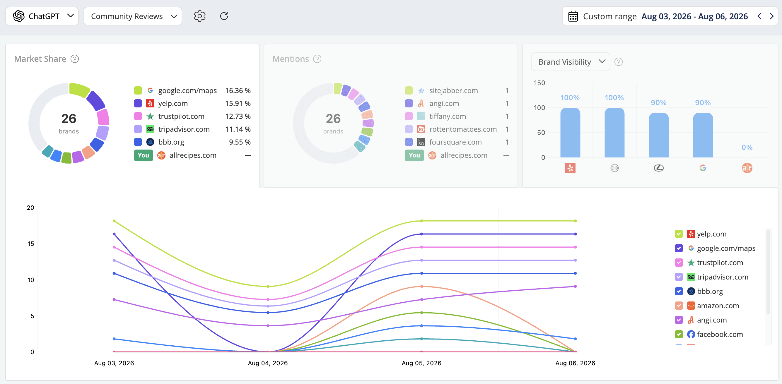Image resolution: width=782 pixels, height=384 pixels.
Task: Open the Brand Visibility dropdown
Action: [x=571, y=62]
